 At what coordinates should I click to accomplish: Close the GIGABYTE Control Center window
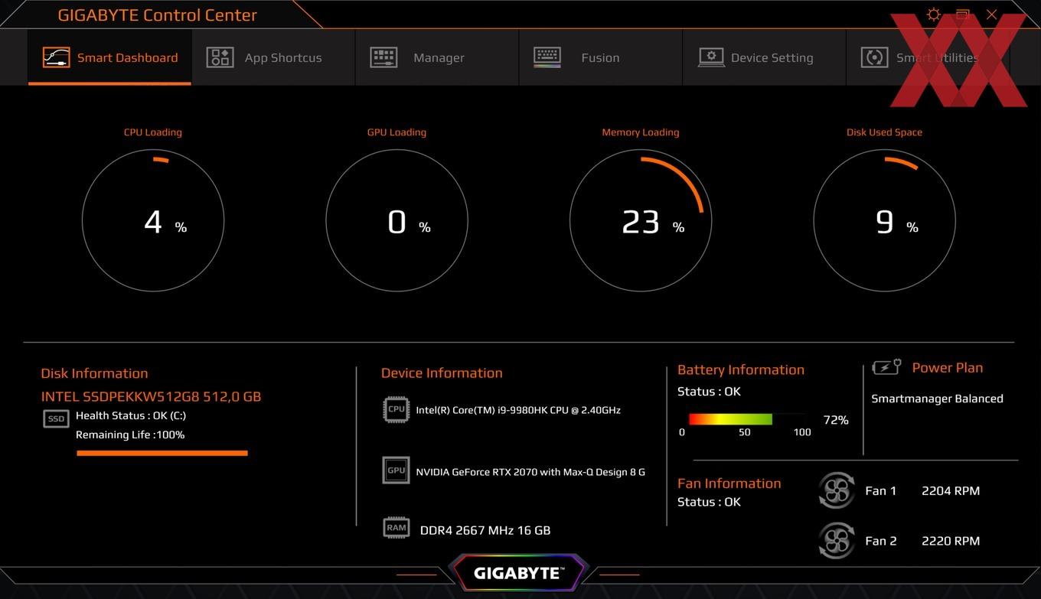[x=991, y=15]
